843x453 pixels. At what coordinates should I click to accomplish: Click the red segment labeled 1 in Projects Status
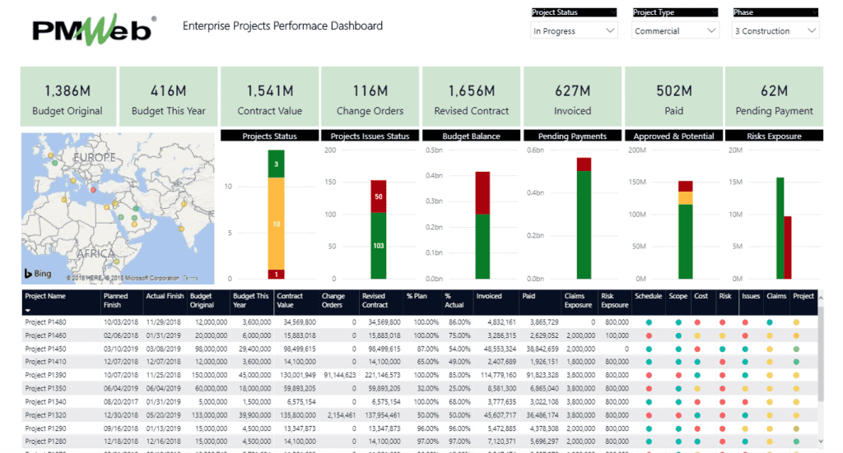click(277, 275)
